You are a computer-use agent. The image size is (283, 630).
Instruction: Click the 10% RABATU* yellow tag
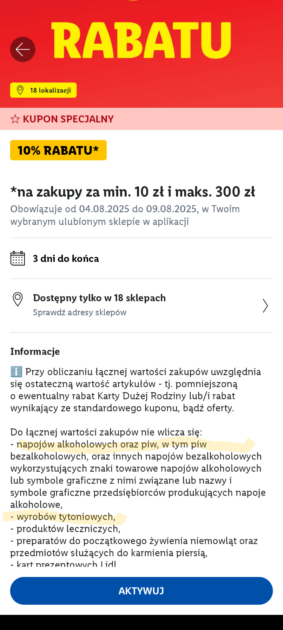(x=58, y=151)
